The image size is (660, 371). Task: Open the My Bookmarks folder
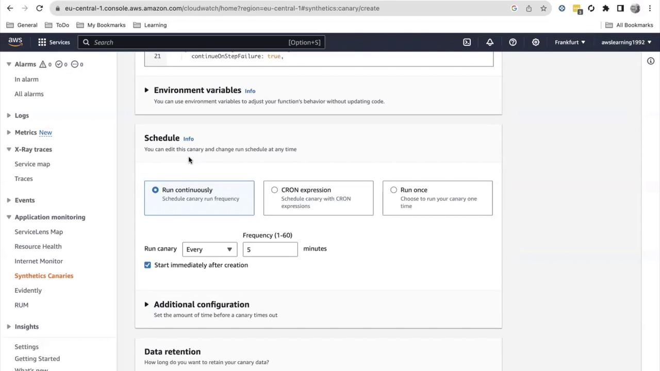(101, 25)
